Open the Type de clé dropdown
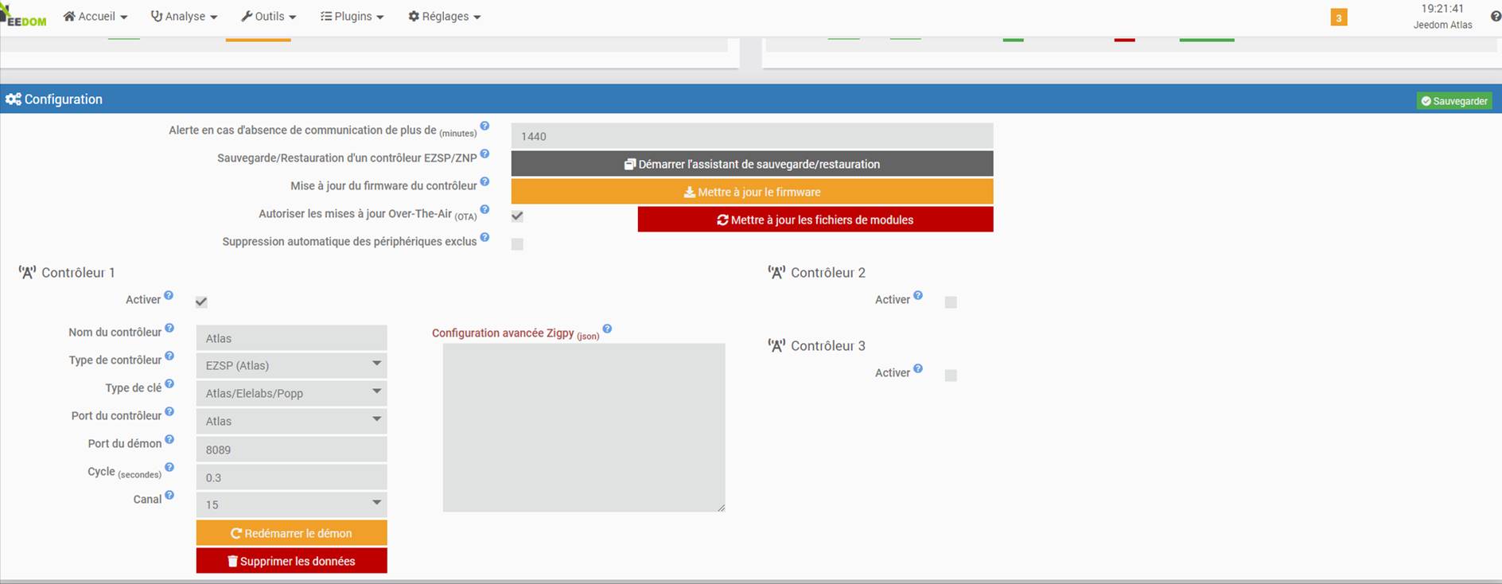This screenshot has width=1502, height=584. point(291,393)
